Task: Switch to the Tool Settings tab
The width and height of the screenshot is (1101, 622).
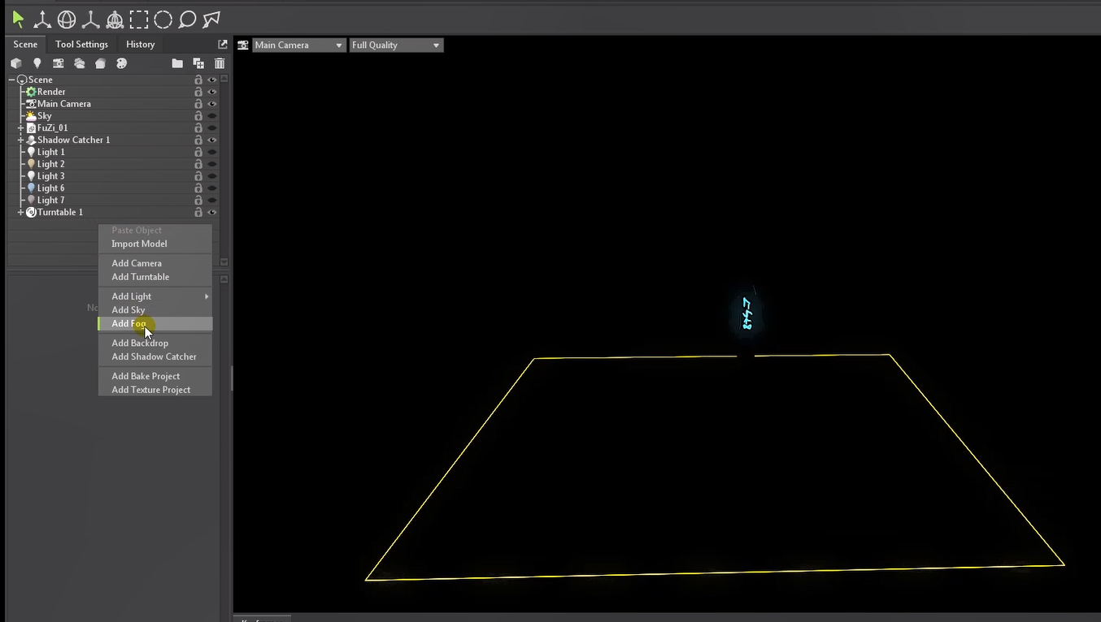Action: [x=81, y=45]
